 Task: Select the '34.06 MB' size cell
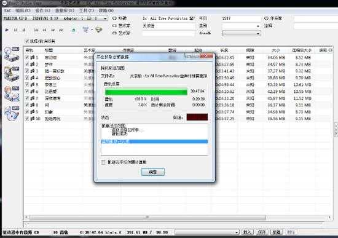click(276, 58)
